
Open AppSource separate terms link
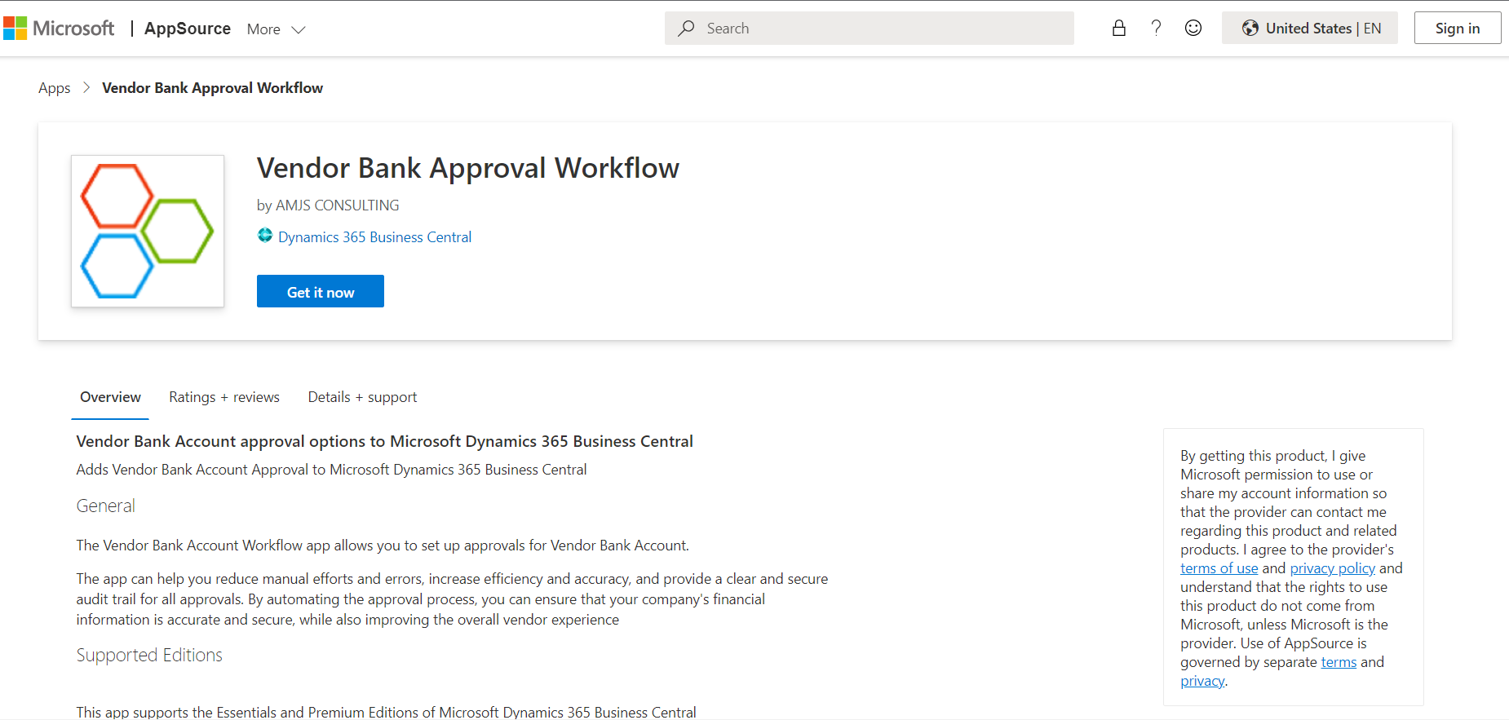click(x=1339, y=662)
